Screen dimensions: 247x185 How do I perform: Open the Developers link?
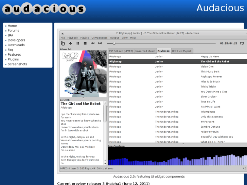(x=16, y=40)
